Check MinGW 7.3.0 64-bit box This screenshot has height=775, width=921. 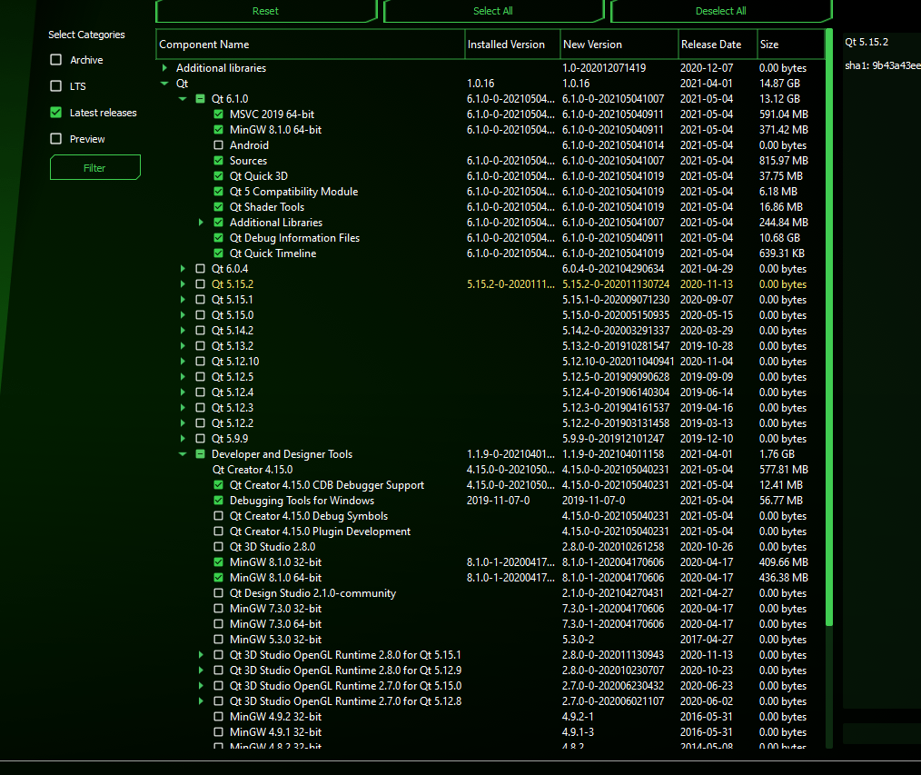pyautogui.click(x=219, y=624)
